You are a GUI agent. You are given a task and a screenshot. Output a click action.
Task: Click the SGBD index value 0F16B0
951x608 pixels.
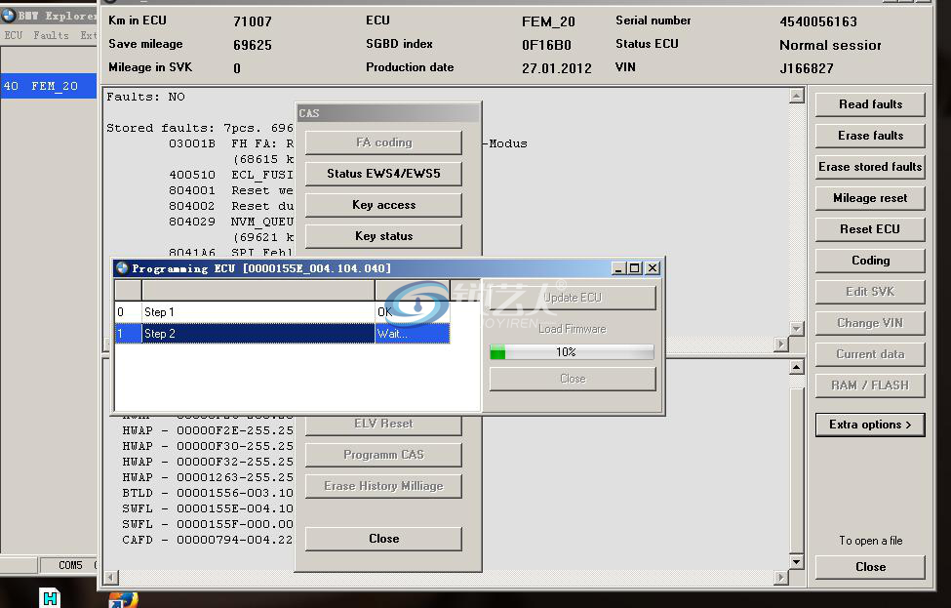click(546, 45)
